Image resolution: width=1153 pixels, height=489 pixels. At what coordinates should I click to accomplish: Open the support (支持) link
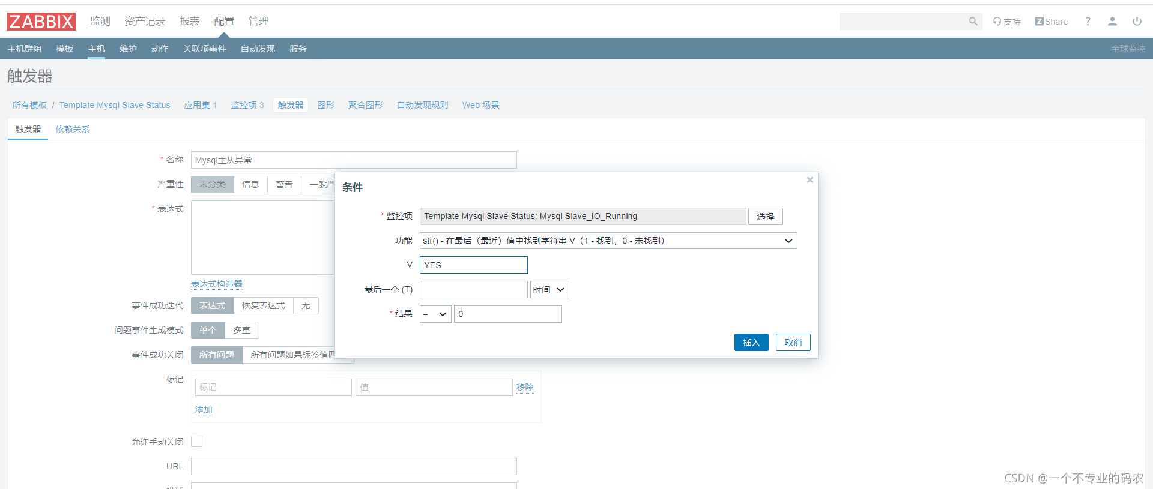pyautogui.click(x=1007, y=22)
